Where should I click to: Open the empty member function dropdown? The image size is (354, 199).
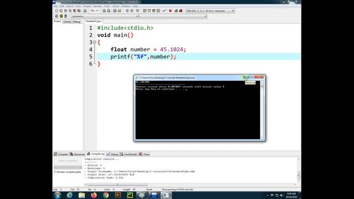pos(173,16)
